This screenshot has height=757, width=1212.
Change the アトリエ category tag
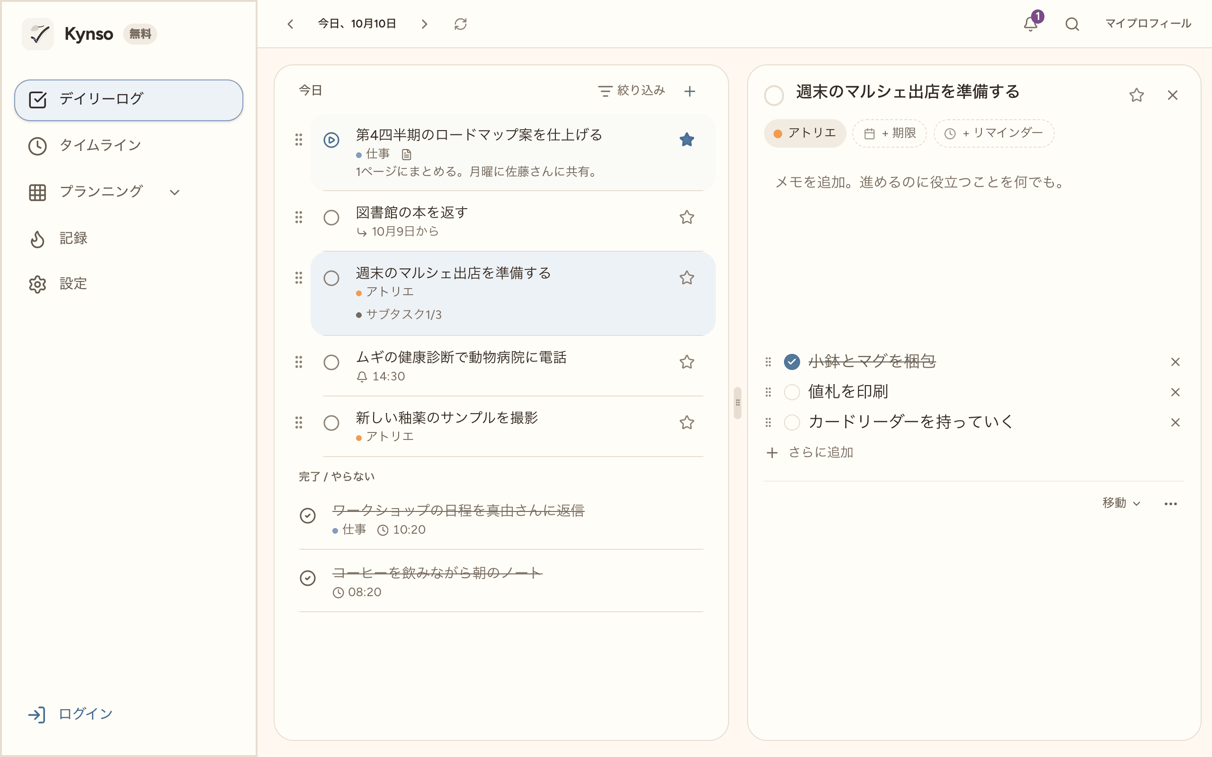pos(804,133)
